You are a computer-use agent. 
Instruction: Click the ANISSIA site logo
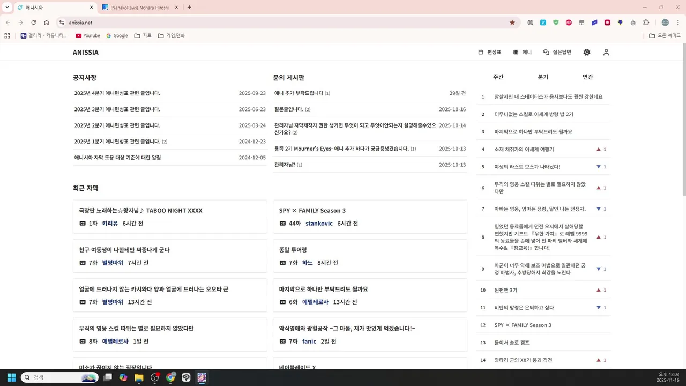pyautogui.click(x=86, y=53)
